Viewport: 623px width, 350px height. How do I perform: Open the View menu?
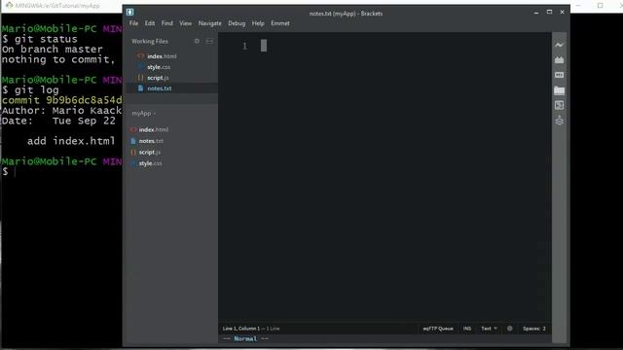pos(186,23)
